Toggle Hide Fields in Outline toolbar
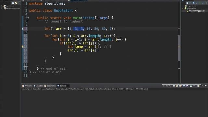 pos(194,3)
